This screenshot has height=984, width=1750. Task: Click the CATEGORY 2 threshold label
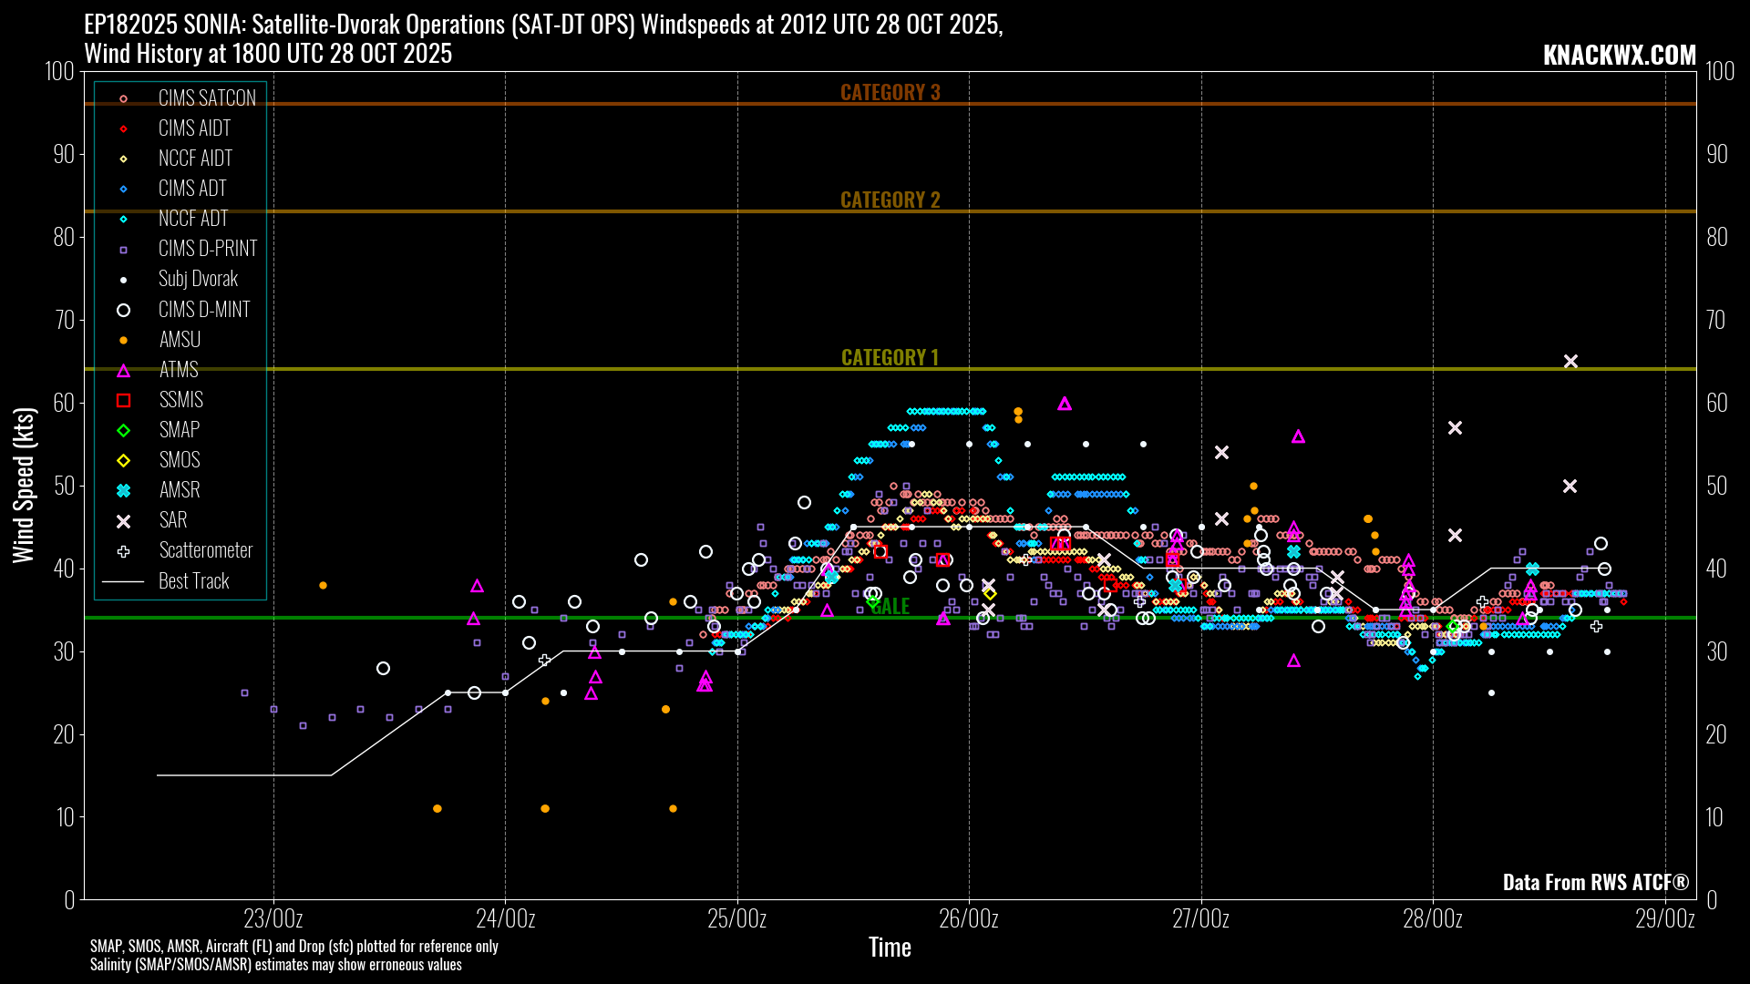[890, 200]
